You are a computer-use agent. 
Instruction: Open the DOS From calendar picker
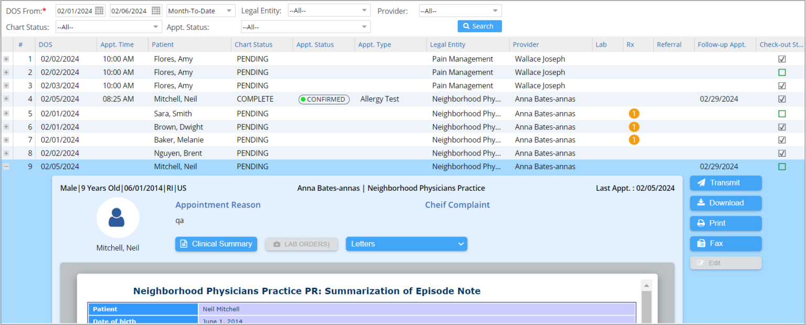click(99, 9)
